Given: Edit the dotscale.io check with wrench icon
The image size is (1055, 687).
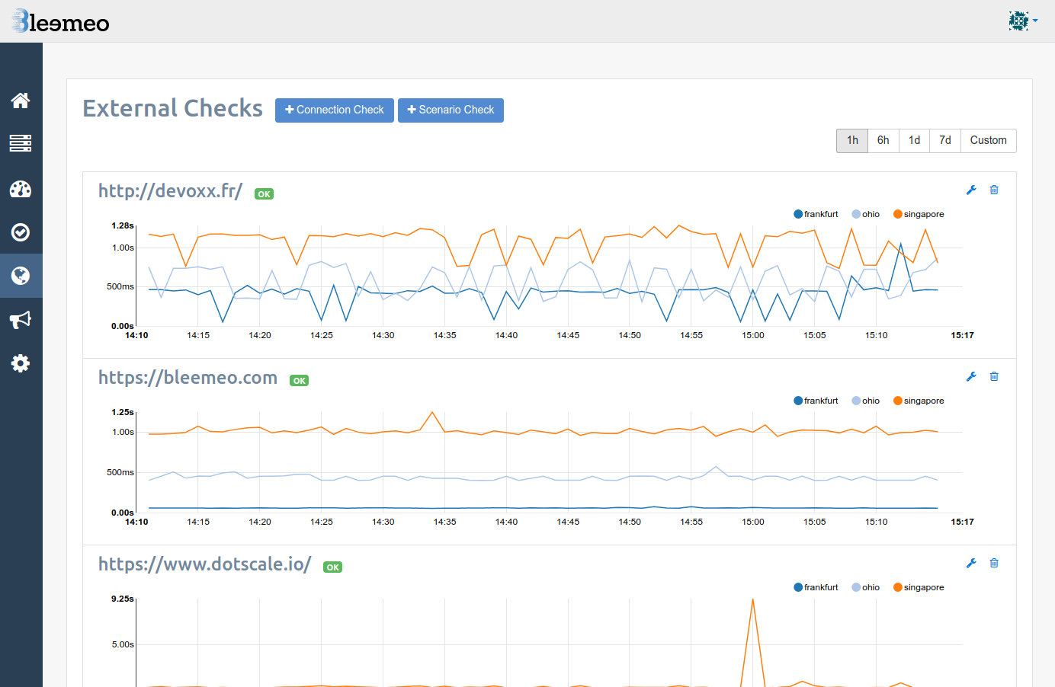Looking at the screenshot, I should pos(971,564).
